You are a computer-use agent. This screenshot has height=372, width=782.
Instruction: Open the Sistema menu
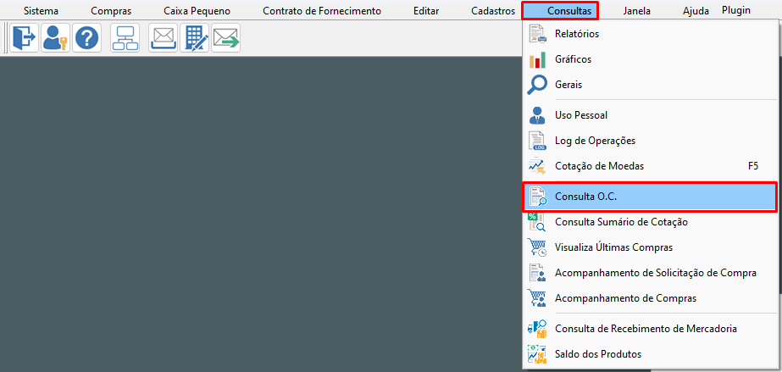[41, 11]
